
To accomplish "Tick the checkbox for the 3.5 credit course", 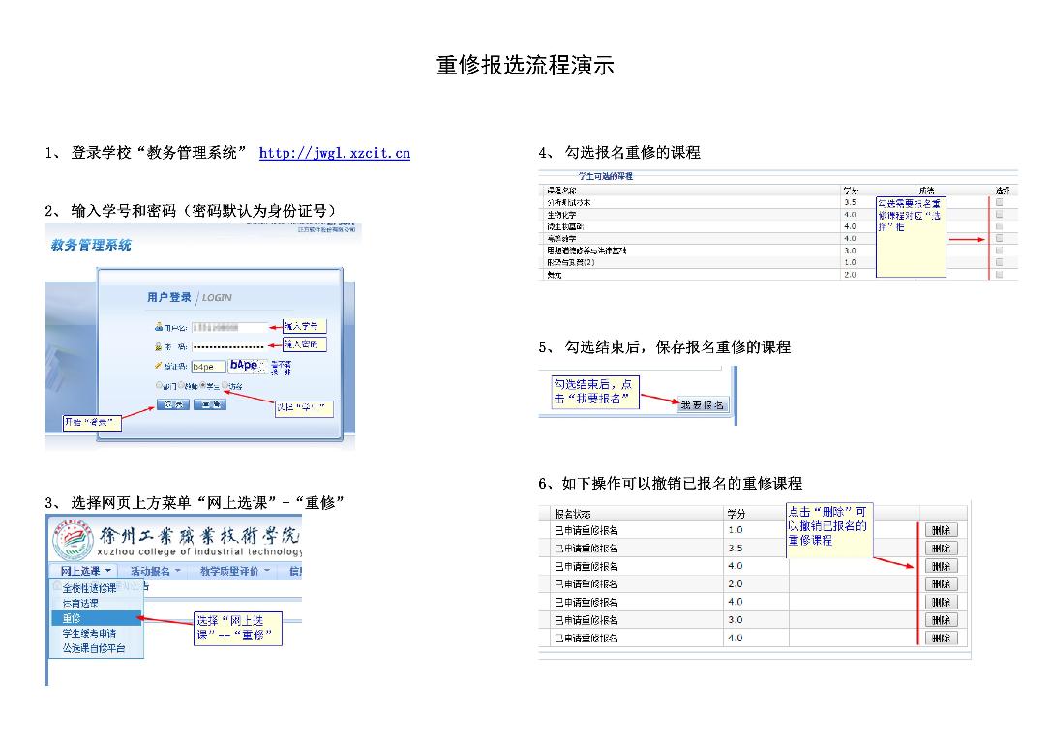I will click(x=999, y=202).
